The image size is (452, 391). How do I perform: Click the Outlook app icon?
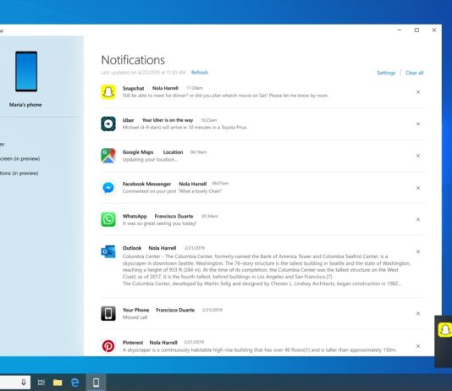click(108, 252)
